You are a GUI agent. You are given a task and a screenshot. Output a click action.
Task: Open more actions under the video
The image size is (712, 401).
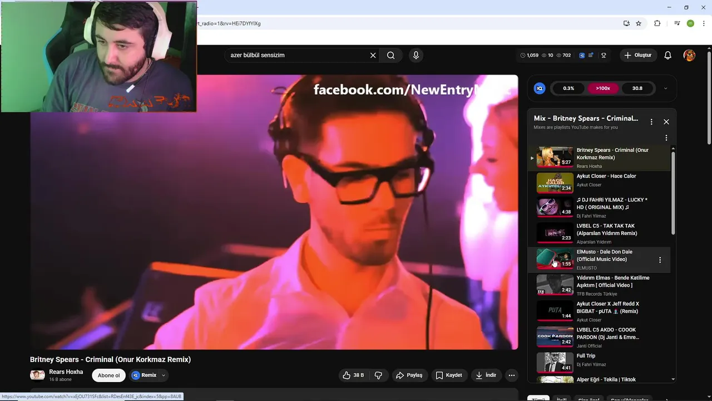[x=512, y=375]
